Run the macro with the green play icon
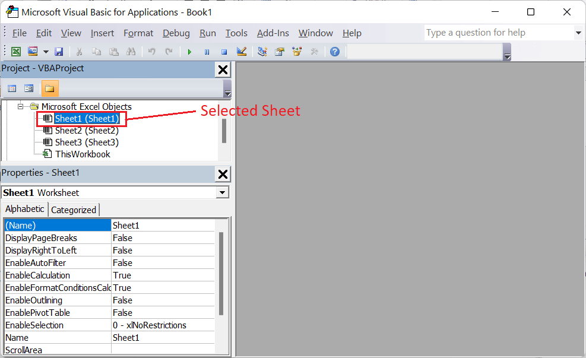 coord(189,52)
